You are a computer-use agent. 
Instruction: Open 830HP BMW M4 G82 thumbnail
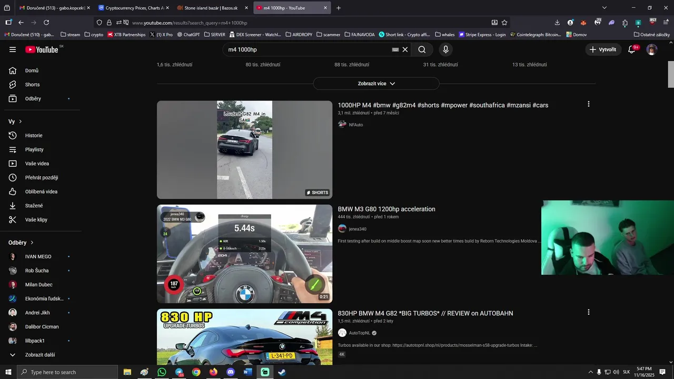(244, 337)
